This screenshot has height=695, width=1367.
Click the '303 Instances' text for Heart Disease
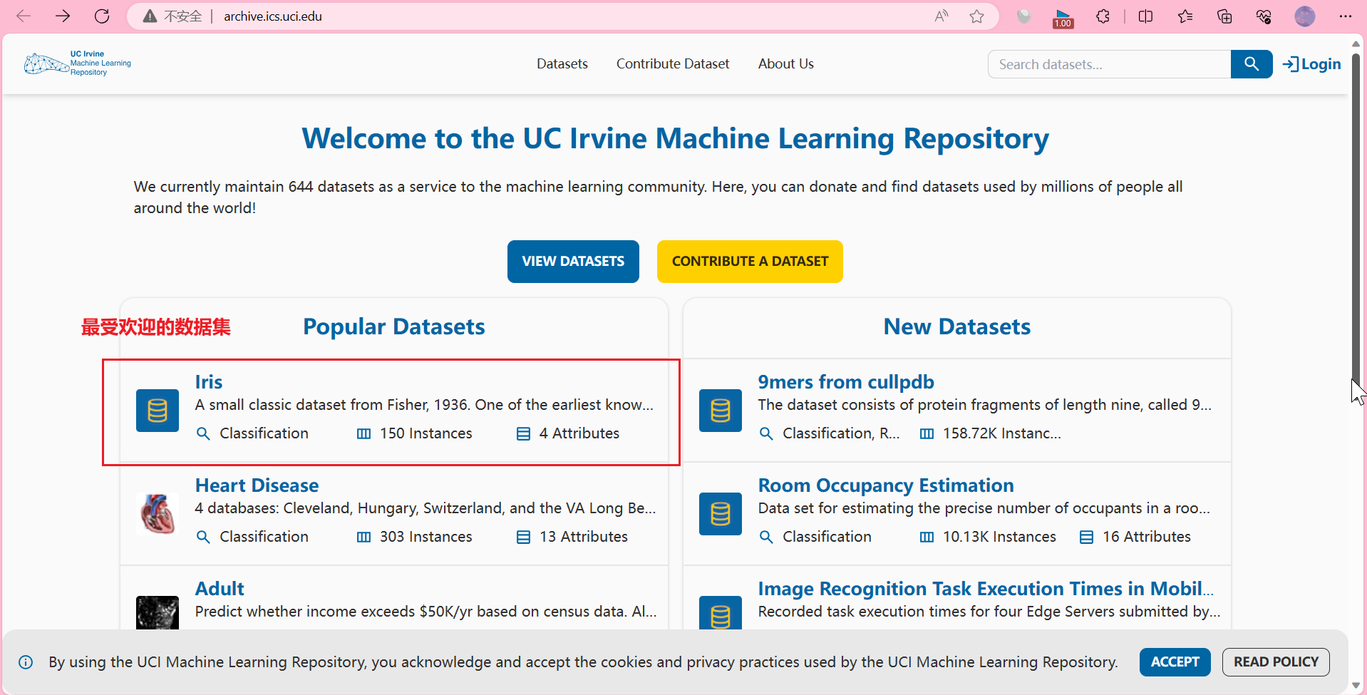(x=426, y=537)
